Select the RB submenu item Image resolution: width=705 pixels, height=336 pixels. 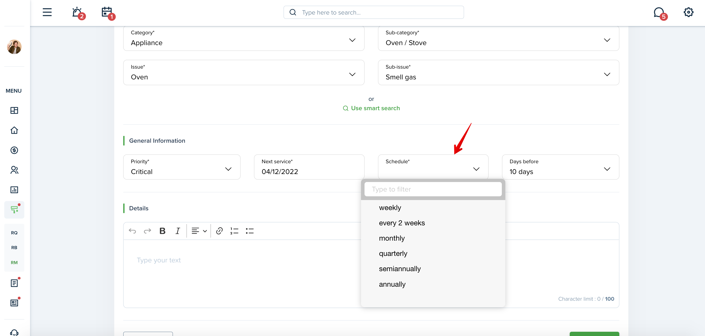(14, 248)
